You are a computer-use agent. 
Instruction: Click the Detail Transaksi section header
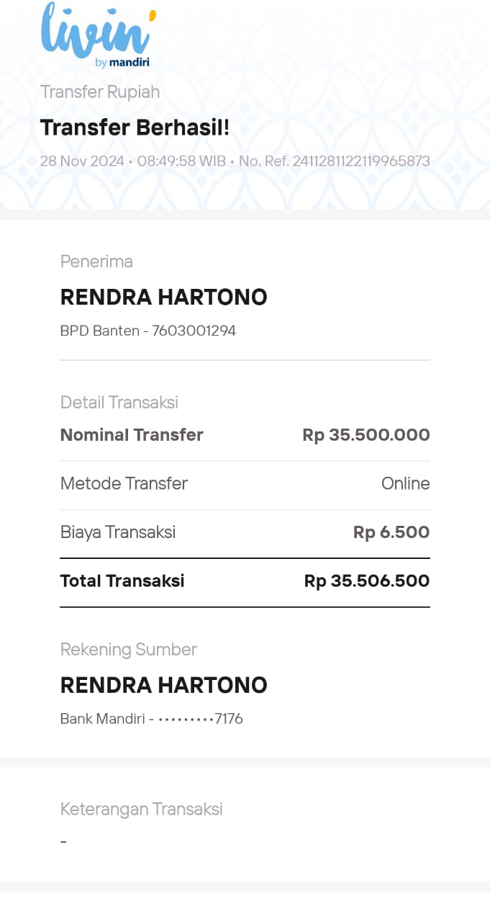coord(119,402)
